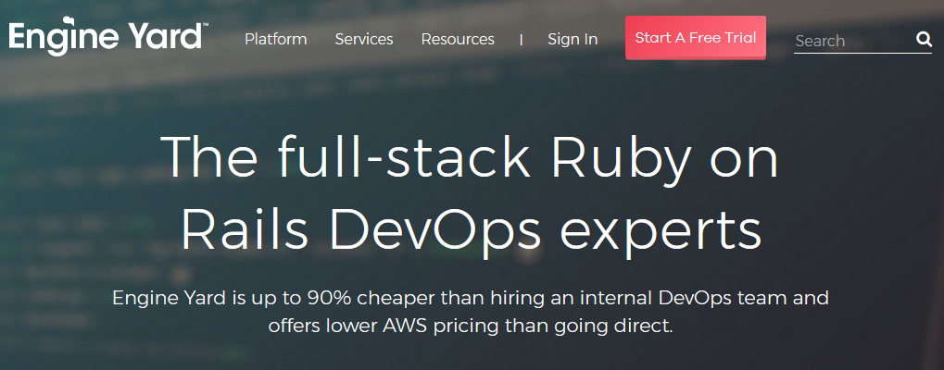Open the Platform menu
The width and height of the screenshot is (944, 370).
tap(276, 40)
